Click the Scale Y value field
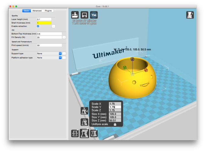205x152 pixels. click(x=115, y=107)
